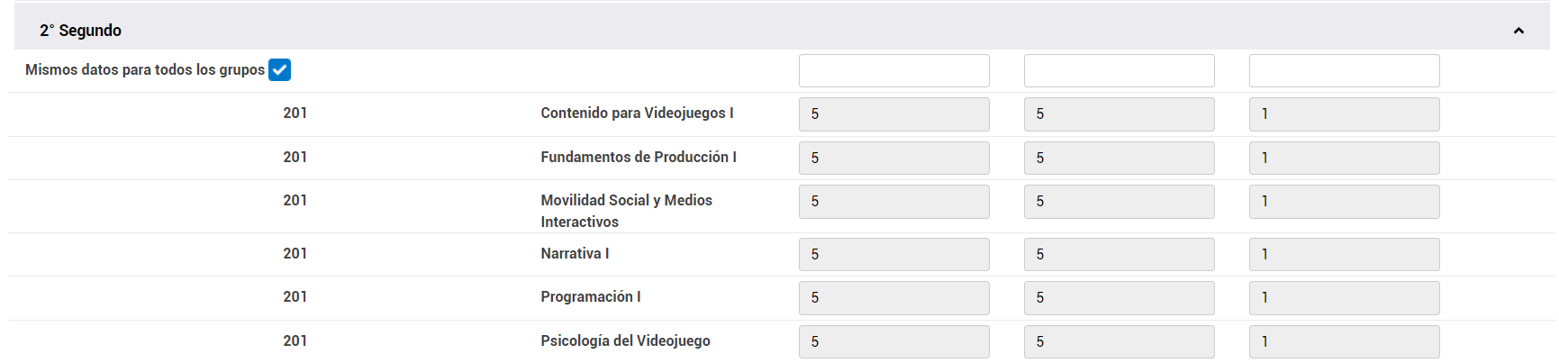Select the Fundamentos de Producción I label

click(x=639, y=158)
